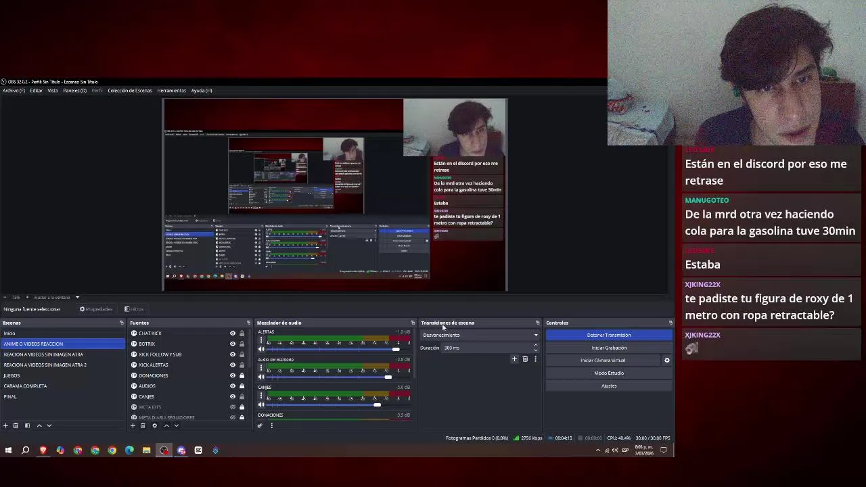Add a new scene with the plus icon
The image size is (866, 487).
(5, 425)
